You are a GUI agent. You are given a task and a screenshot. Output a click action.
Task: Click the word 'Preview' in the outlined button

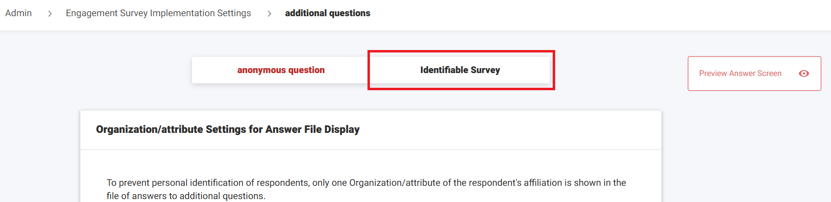713,74
